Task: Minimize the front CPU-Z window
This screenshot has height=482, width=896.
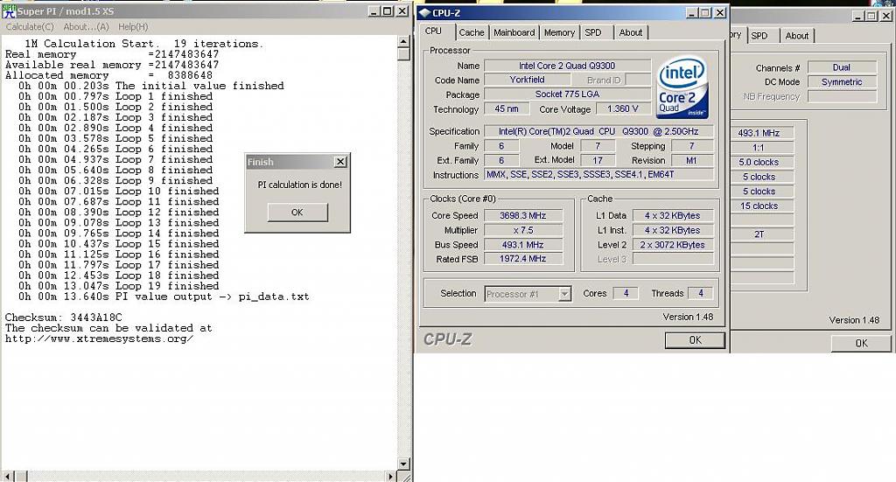Action: tap(692, 12)
